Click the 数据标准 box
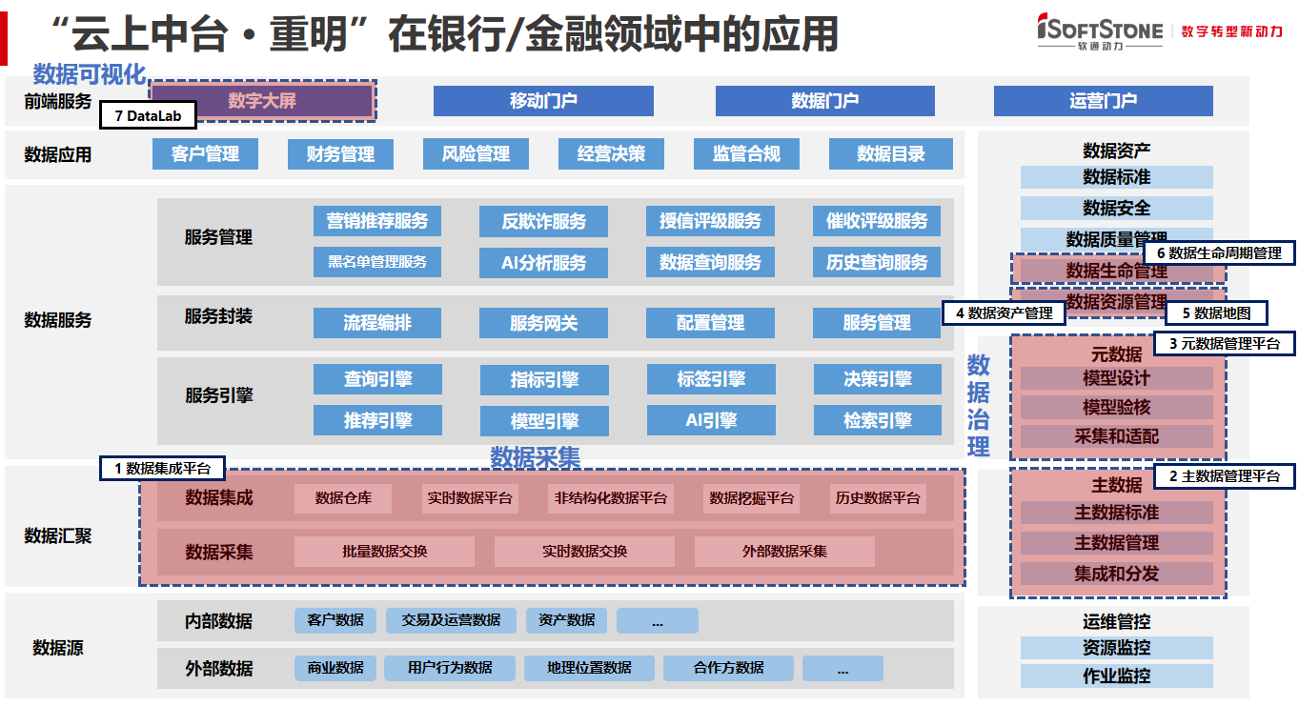Viewport: 1299px width, 706px height. pos(1117,177)
